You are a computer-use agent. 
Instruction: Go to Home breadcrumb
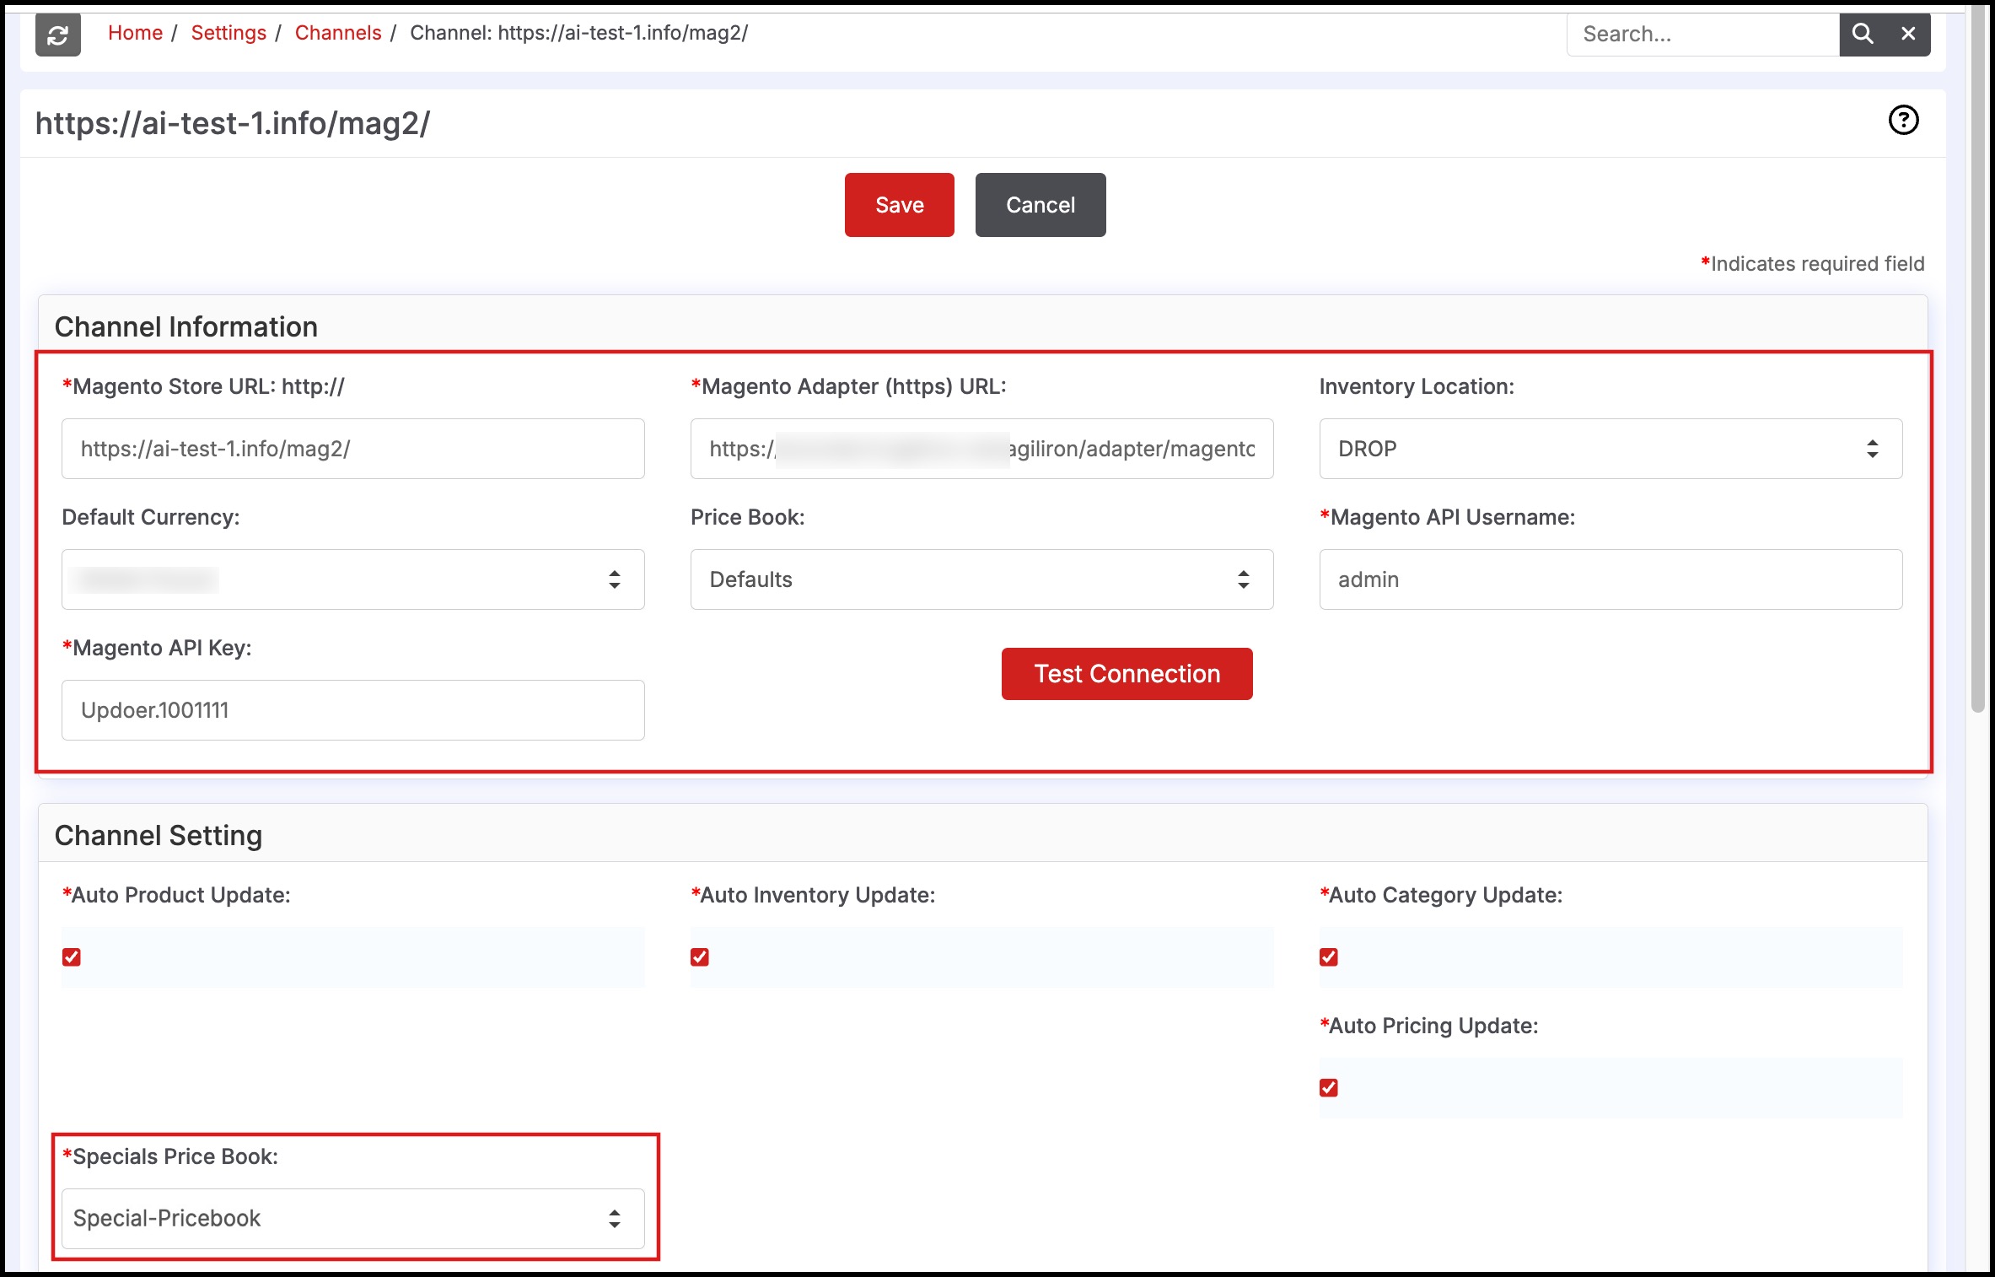click(x=135, y=33)
